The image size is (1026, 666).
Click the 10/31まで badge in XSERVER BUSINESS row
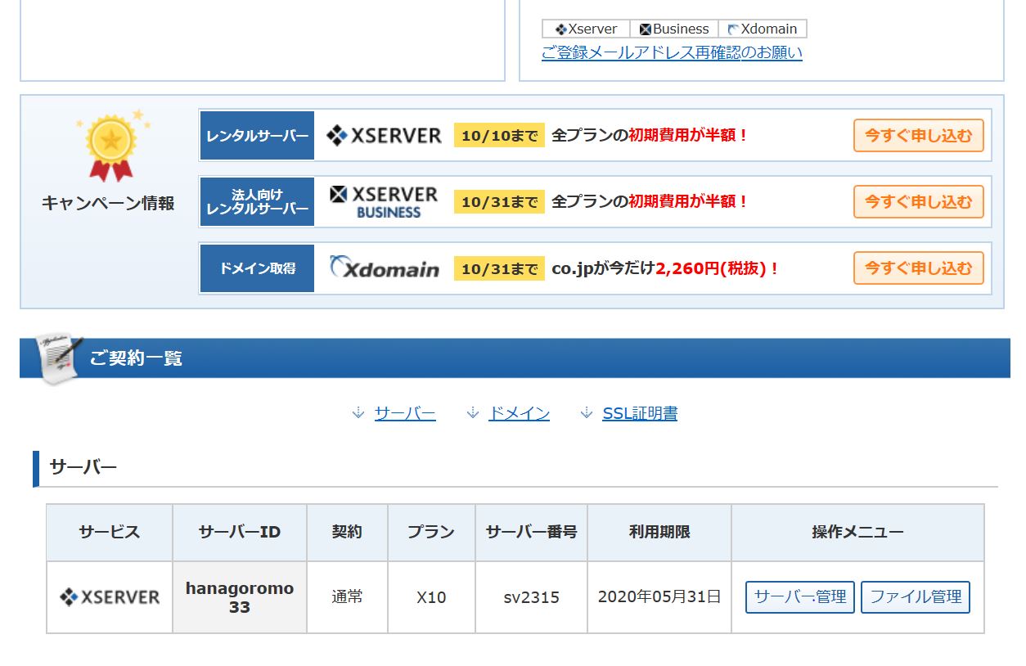coord(499,202)
